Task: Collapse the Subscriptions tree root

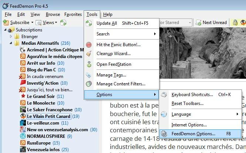Action: click(5, 30)
